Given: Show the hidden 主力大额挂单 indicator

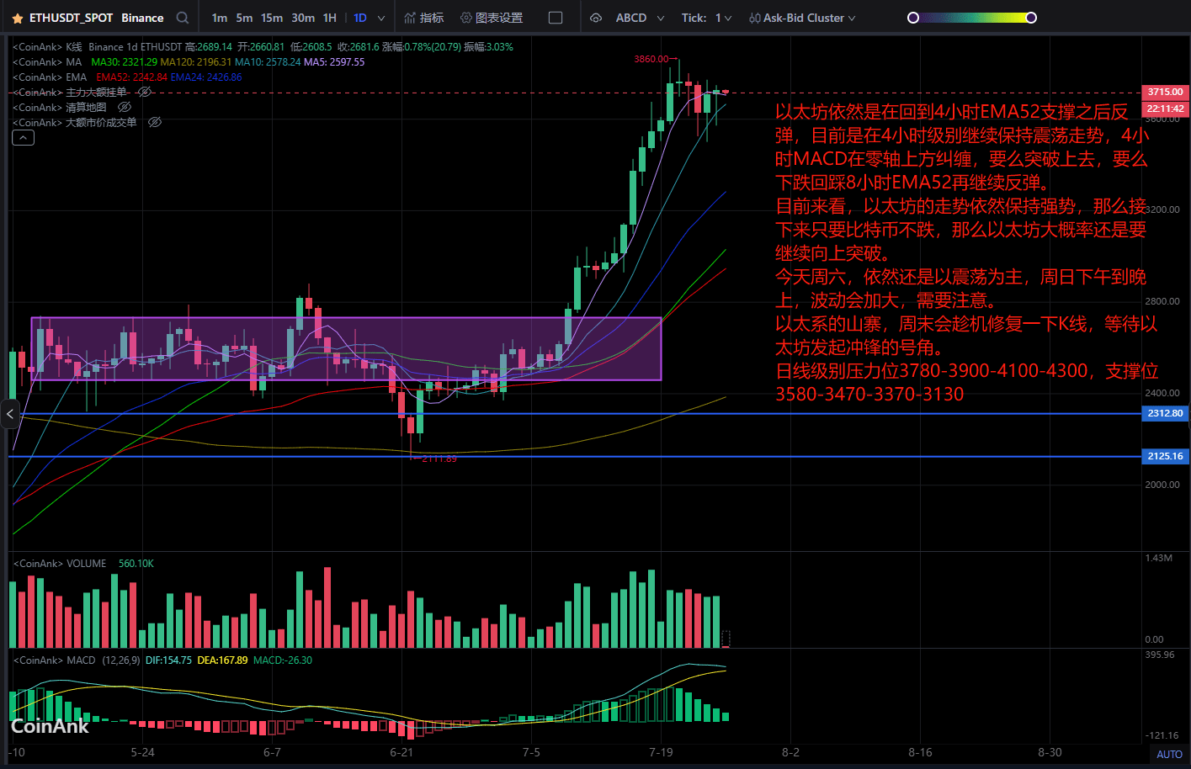Looking at the screenshot, I should (145, 92).
